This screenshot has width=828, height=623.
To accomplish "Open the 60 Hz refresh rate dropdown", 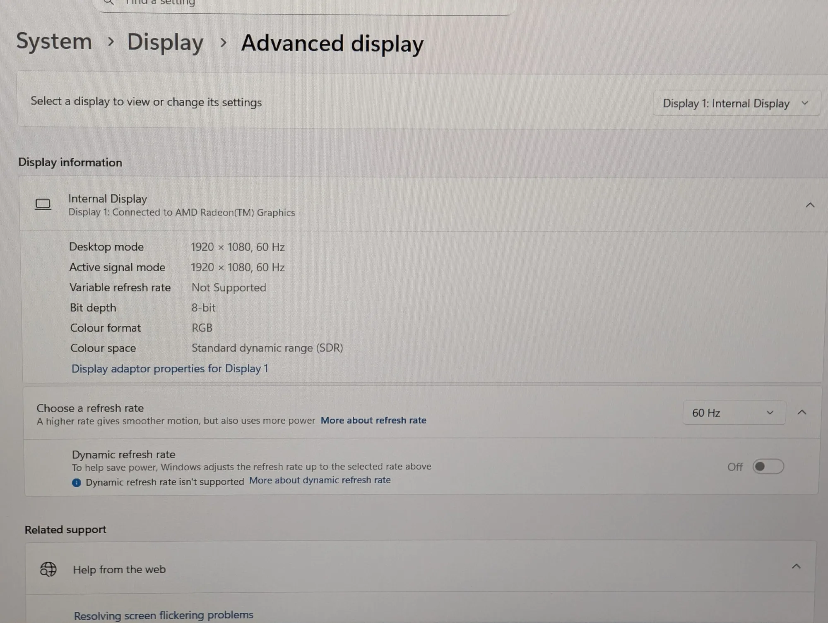I will (x=734, y=413).
